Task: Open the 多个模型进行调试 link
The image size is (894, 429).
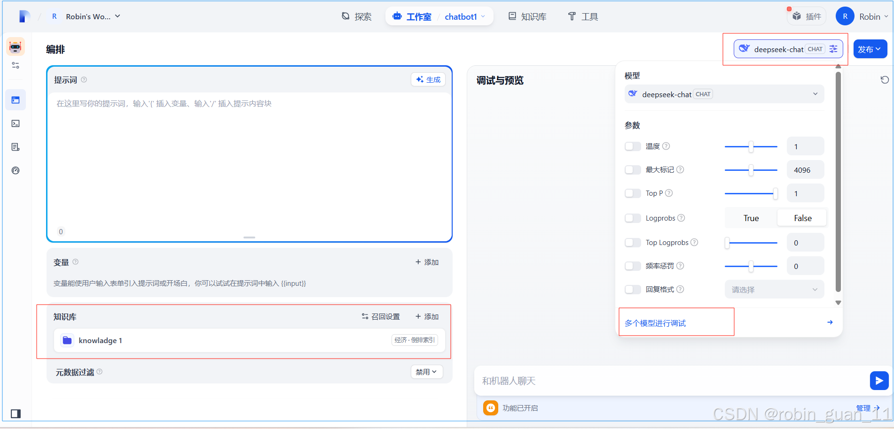Action: (655, 322)
